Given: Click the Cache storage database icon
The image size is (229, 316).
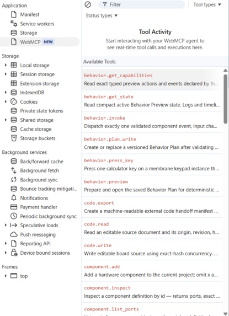Looking at the screenshot, I should click(x=14, y=129).
